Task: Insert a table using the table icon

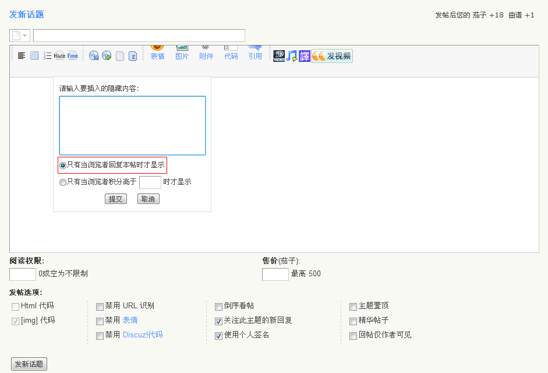Action: (34, 55)
